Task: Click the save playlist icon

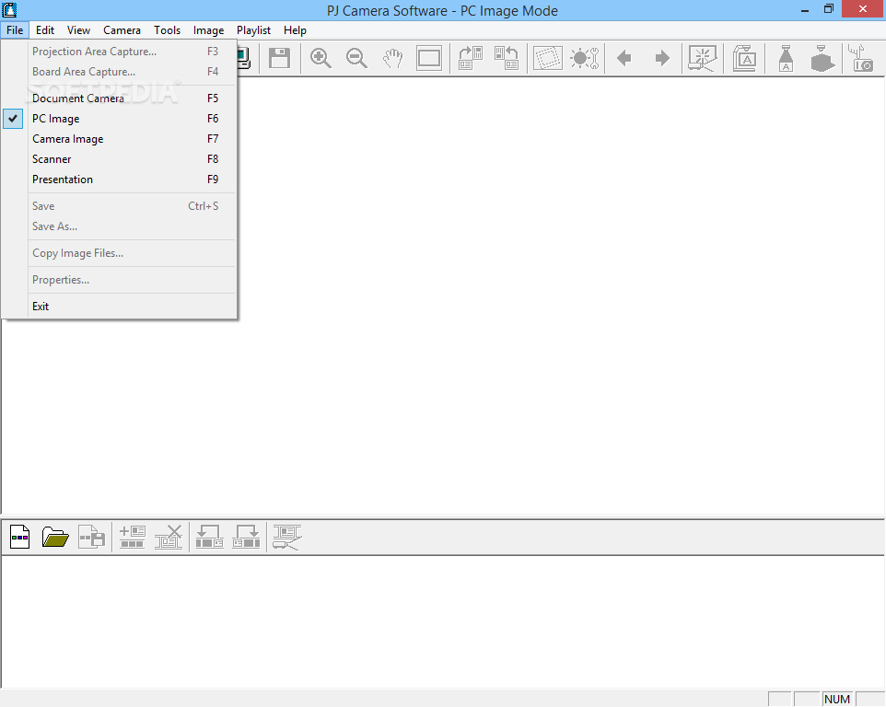Action: click(x=91, y=537)
